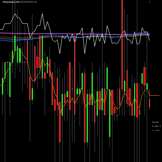Click the tallest red candlestick reaching the chart top

[122, 45]
